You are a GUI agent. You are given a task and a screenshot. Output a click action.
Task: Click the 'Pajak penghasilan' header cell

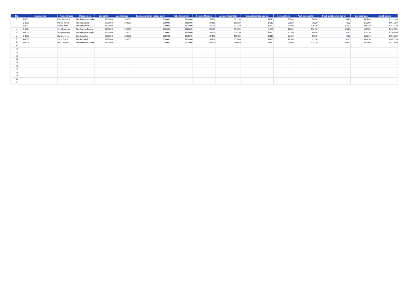click(306, 16)
